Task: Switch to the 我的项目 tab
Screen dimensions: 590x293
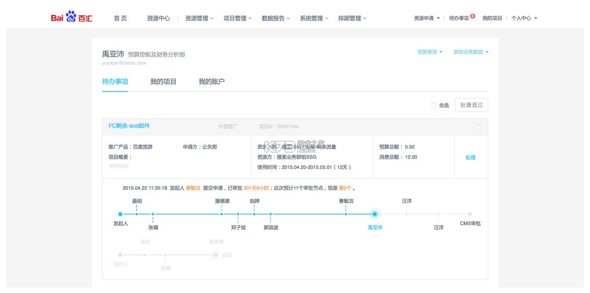Action: (163, 82)
